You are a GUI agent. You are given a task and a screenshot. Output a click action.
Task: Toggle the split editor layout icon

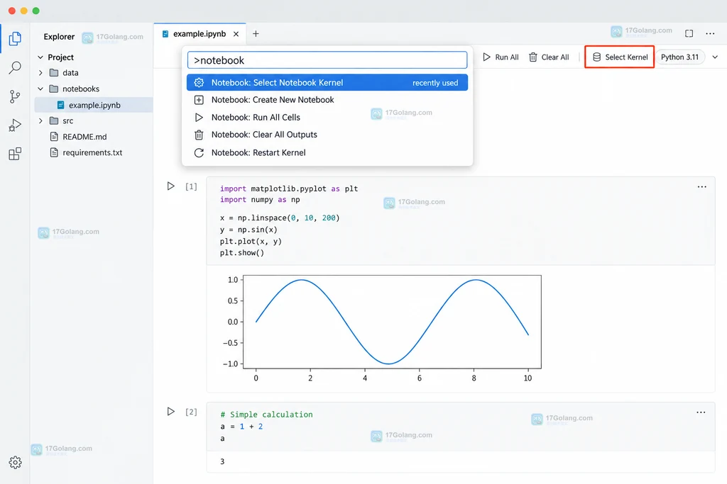point(689,33)
